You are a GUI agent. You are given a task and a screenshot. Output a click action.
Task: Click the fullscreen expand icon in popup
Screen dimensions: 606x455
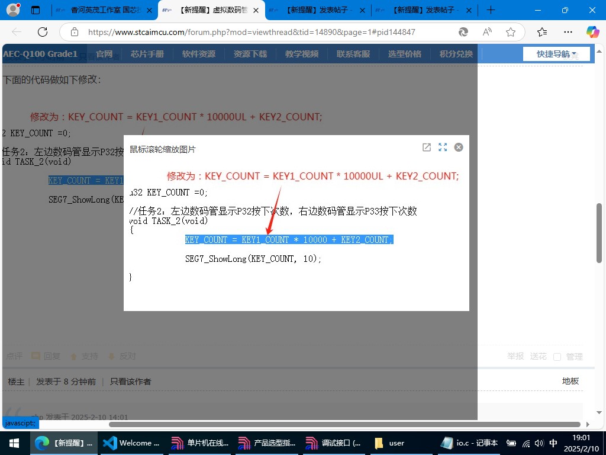click(x=443, y=148)
